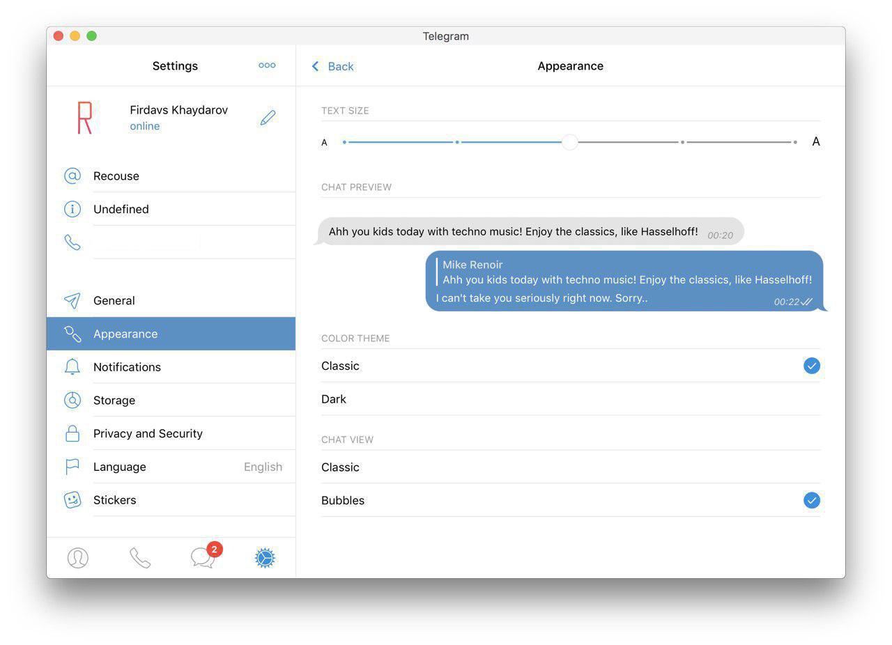The width and height of the screenshot is (892, 645).
Task: Click the large A text size label
Action: click(x=816, y=141)
